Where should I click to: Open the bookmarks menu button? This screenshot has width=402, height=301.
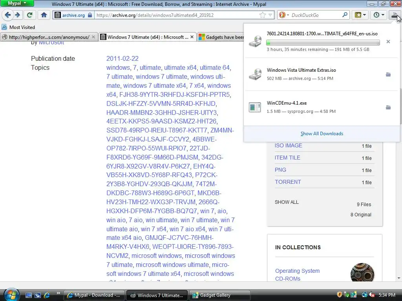(360, 15)
